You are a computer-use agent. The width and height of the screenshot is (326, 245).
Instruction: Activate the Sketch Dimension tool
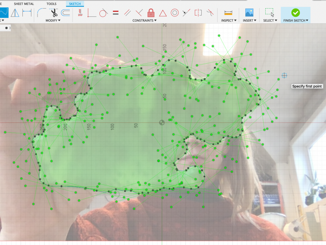click(27, 12)
